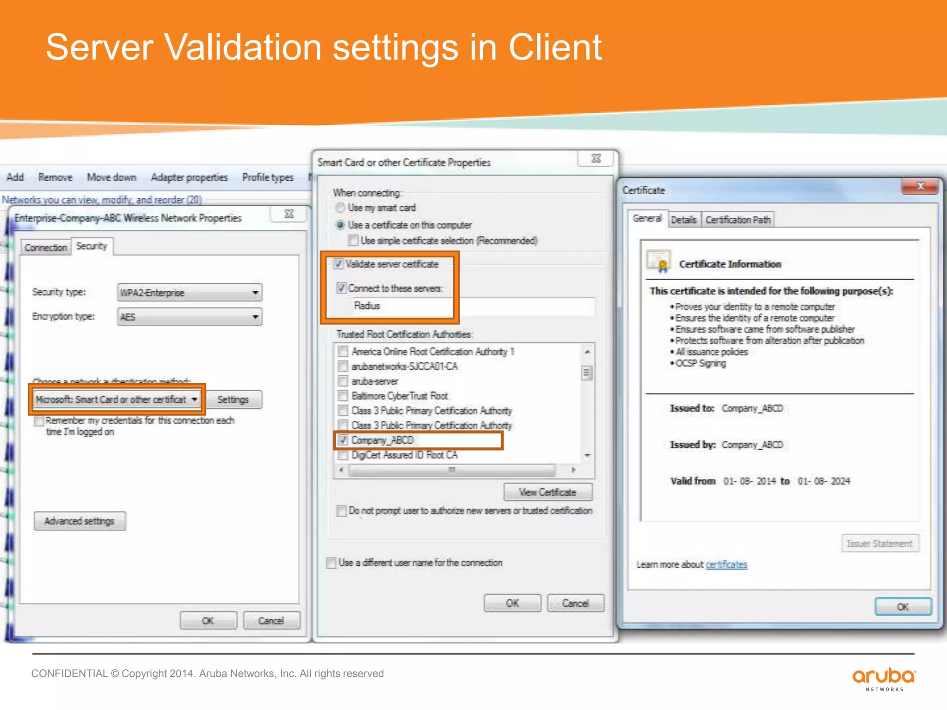The image size is (947, 710).
Task: Open the network authentication method dropdown
Action: tap(117, 399)
